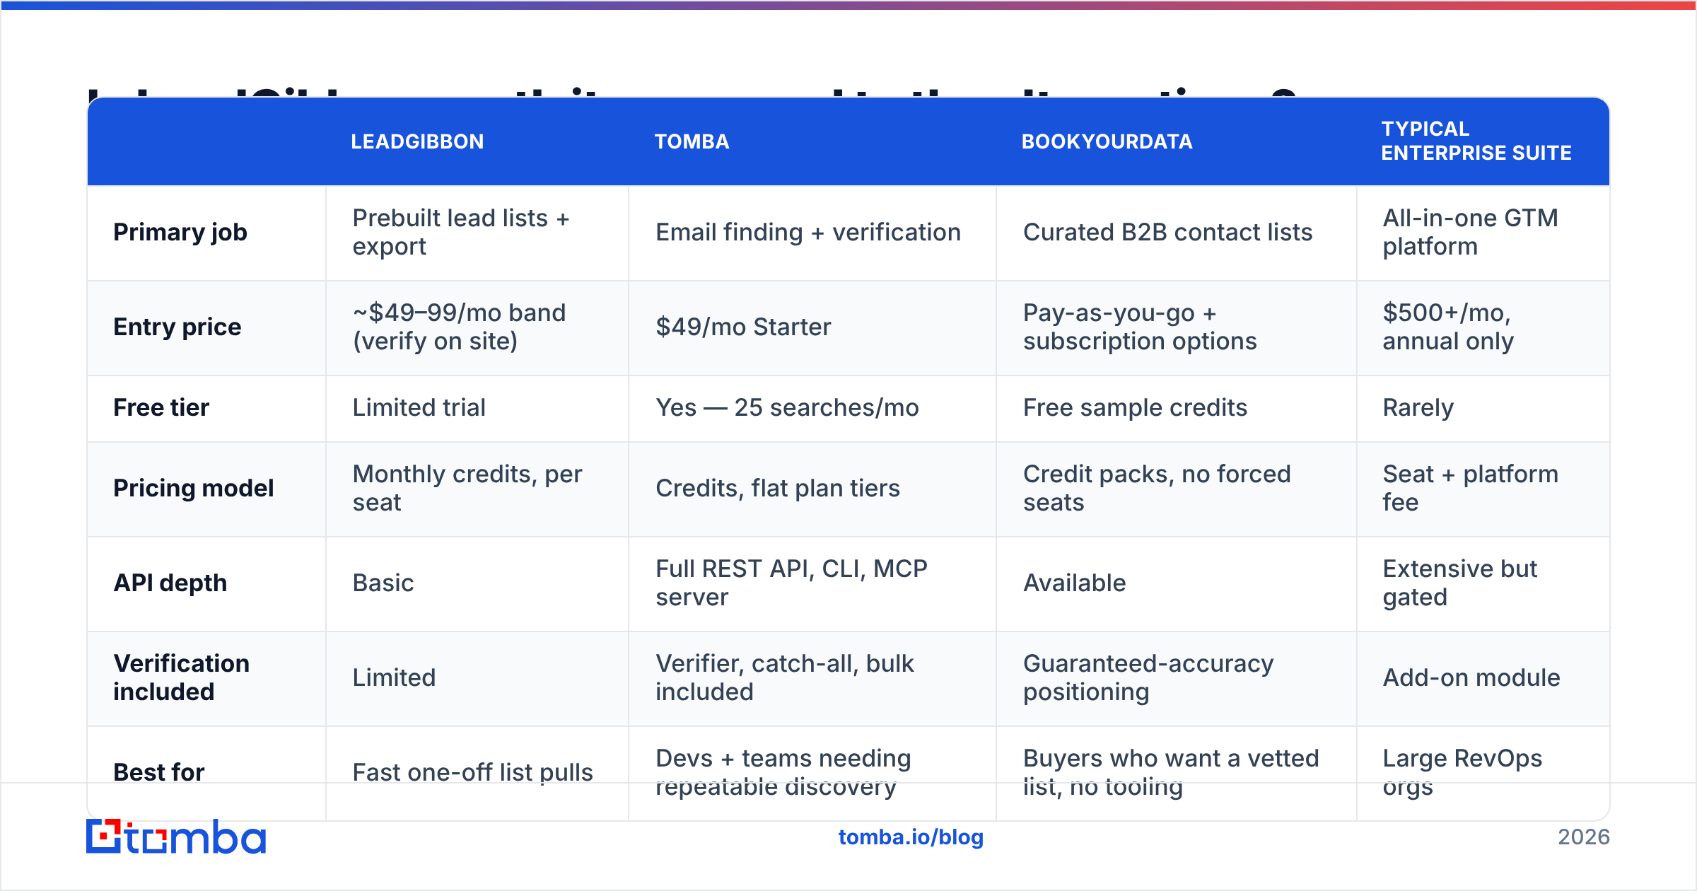Viewport: 1697px width, 891px height.
Task: Select the Yes — 25 searches/mo cell
Action: pyautogui.click(x=787, y=407)
